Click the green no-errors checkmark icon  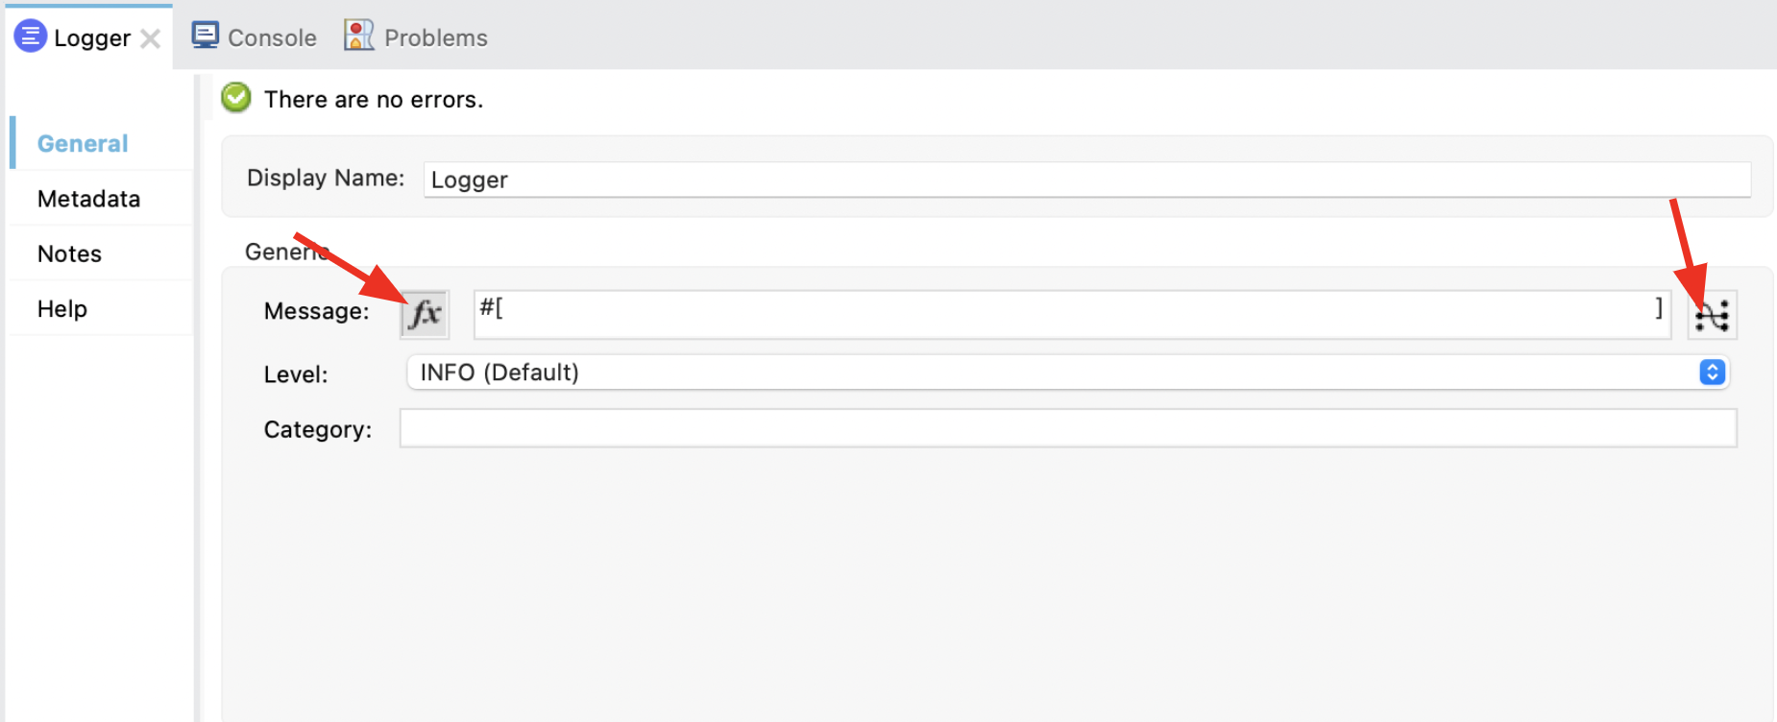[236, 98]
